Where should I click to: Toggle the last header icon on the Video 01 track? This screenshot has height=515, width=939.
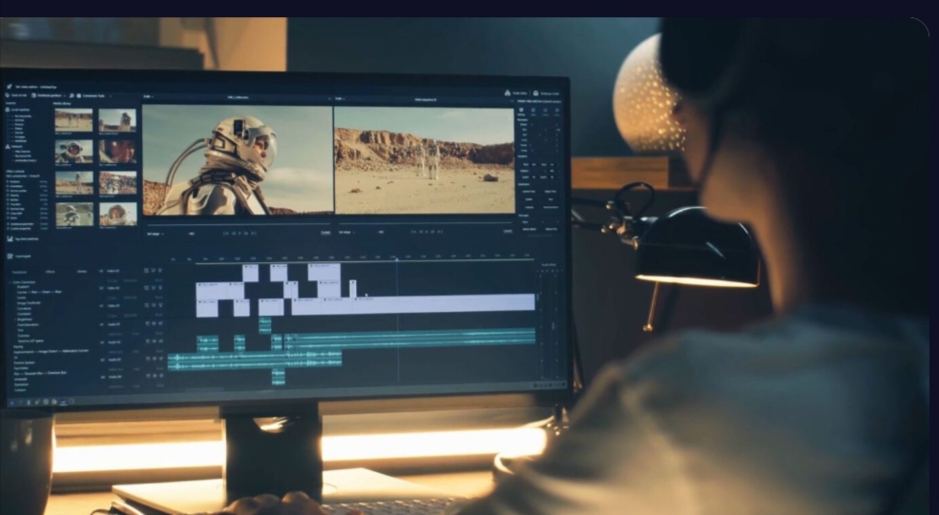(x=160, y=305)
